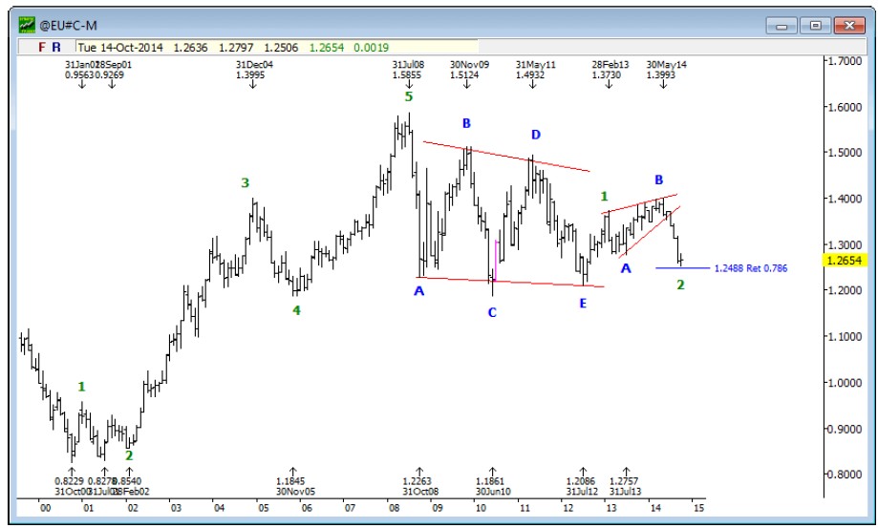This screenshot has height=528, width=878.
Task: Select the lower red trendline through A, C, E
Action: coord(509,282)
